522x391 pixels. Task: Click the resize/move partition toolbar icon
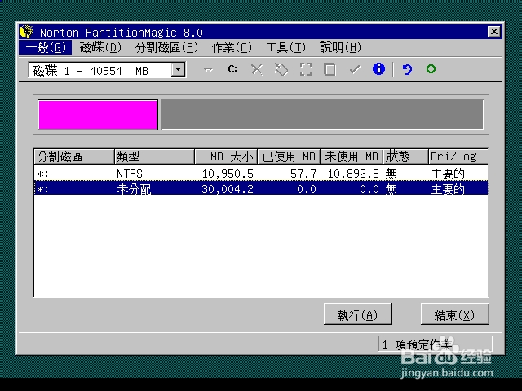click(208, 69)
